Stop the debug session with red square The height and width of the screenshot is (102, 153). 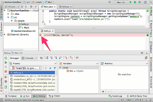click(6, 71)
